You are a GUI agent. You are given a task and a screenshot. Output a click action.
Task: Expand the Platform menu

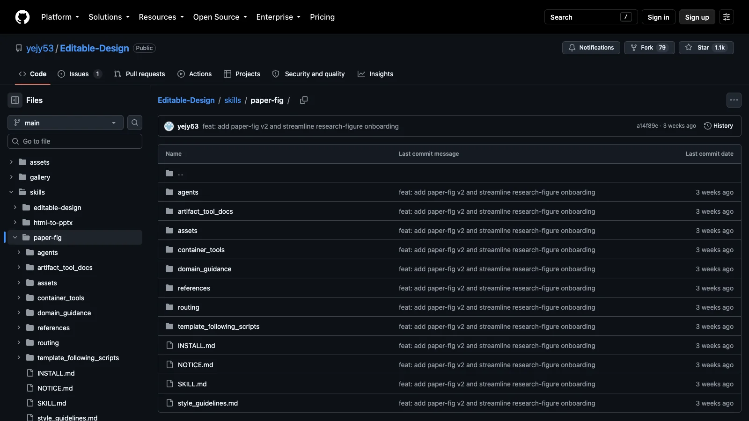click(x=60, y=17)
